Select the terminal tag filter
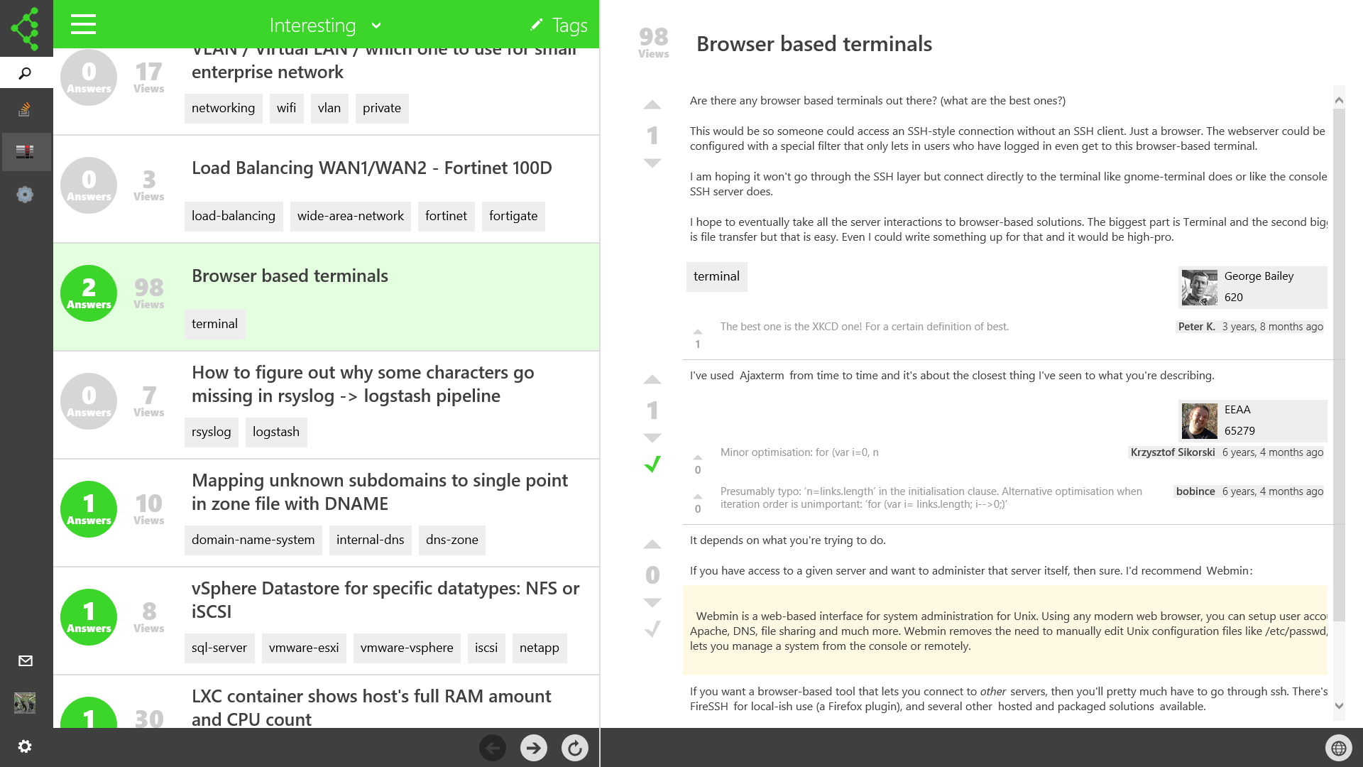Screen dimensions: 1363x767 [x=214, y=324]
